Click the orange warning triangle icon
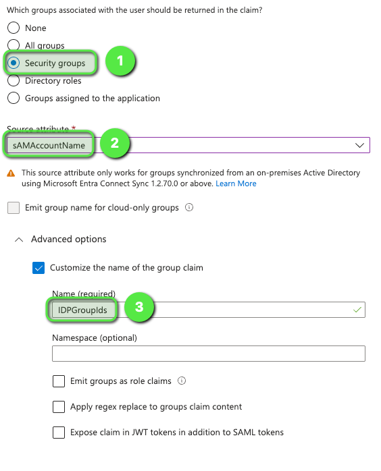The height and width of the screenshot is (471, 381). [11, 173]
